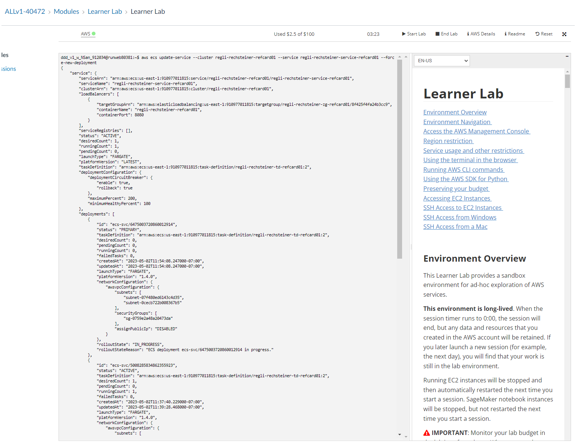Open the Environment Overview link
The image size is (577, 448).
[455, 112]
